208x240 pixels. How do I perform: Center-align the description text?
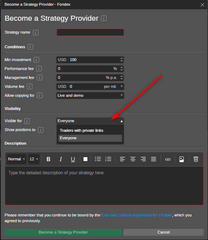(133, 159)
